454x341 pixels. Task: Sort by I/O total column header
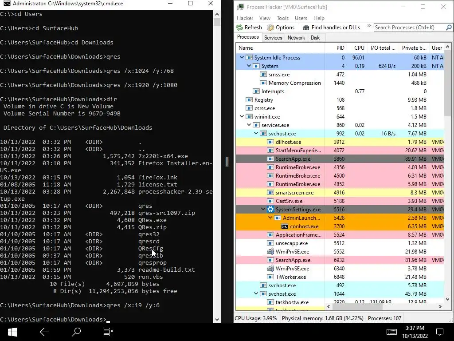(x=383, y=48)
